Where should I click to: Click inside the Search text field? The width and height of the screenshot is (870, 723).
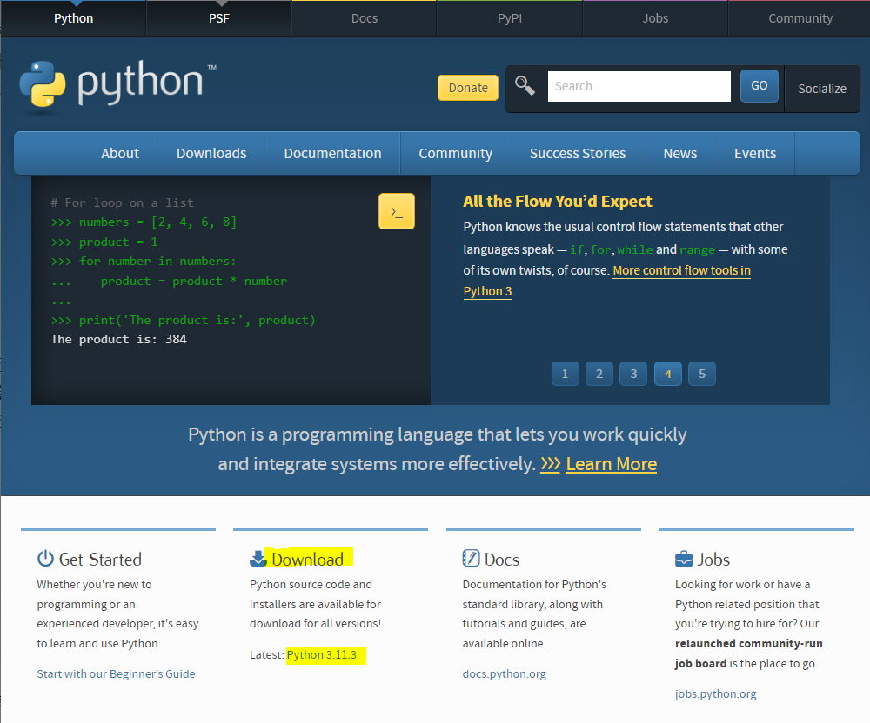coord(639,86)
